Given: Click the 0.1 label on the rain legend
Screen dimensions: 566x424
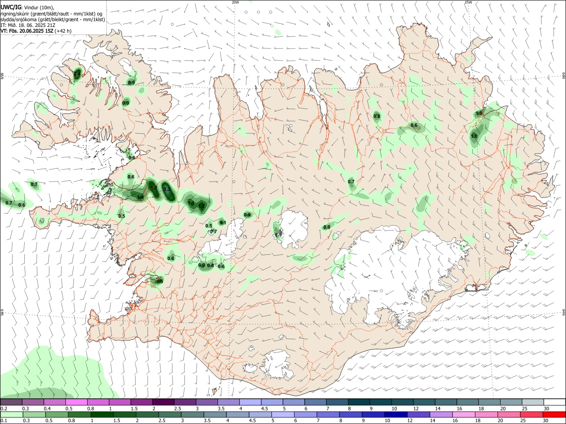Looking at the screenshot, I should pos(4,421).
